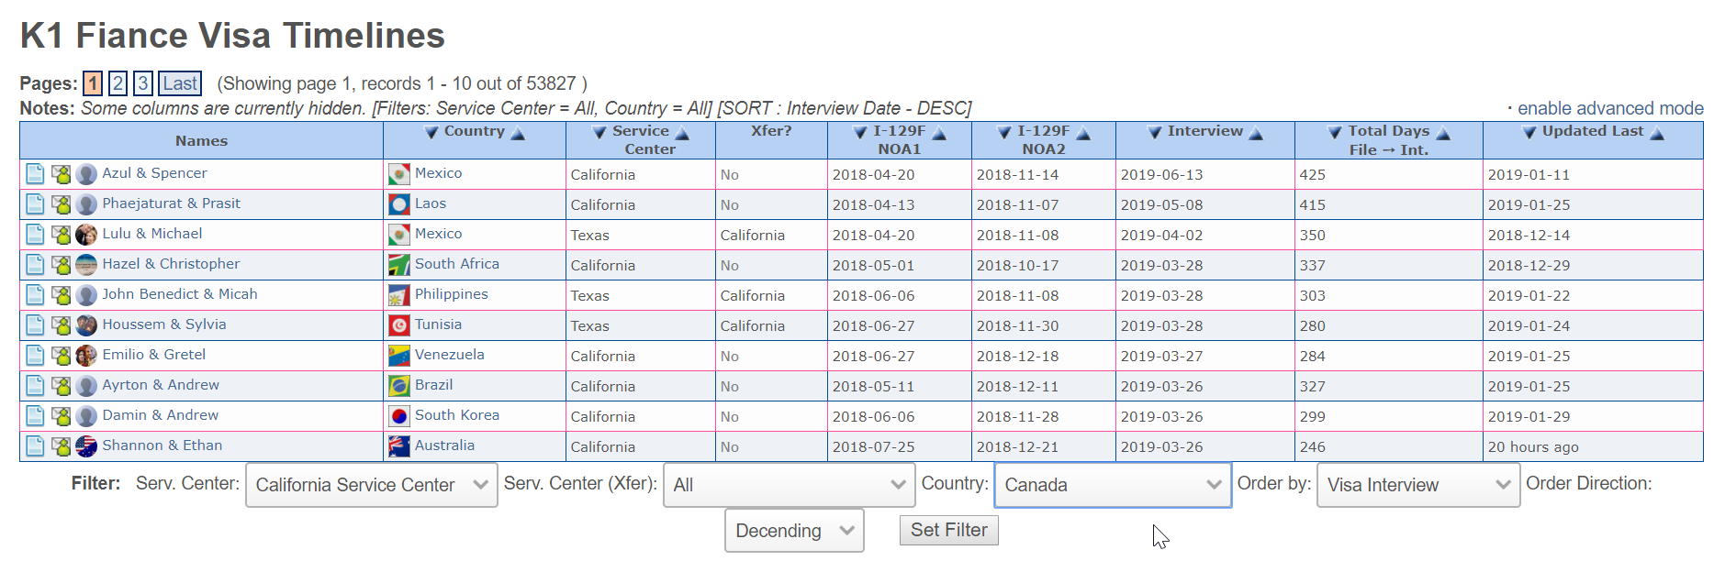Image resolution: width=1714 pixels, height=572 pixels.
Task: Open the Order by dropdown
Action: coord(1418,485)
